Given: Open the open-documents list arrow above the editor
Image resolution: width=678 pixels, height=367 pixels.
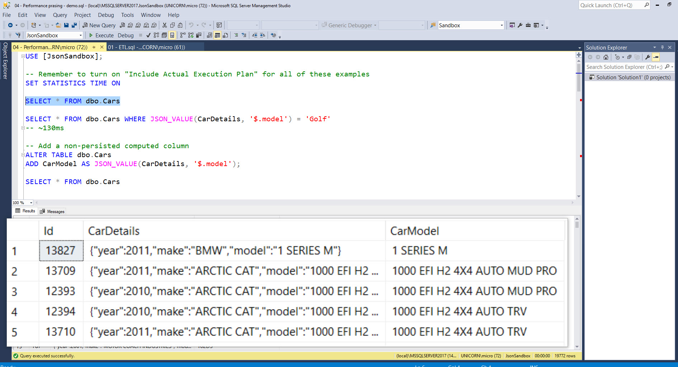Looking at the screenshot, I should [x=580, y=48].
